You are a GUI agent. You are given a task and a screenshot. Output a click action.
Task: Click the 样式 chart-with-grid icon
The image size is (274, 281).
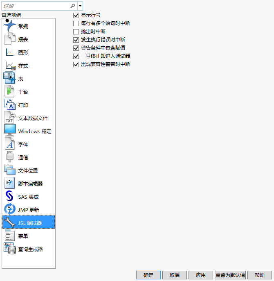(x=10, y=66)
